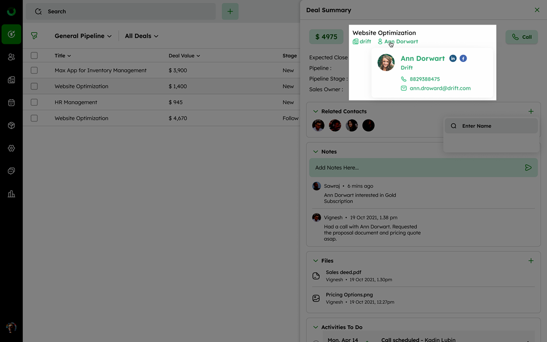Open the Calendar icon in the sidebar
The image size is (547, 342).
pos(11,103)
